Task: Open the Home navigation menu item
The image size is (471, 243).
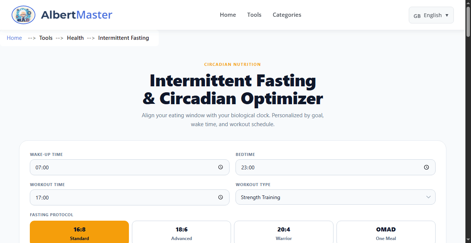Action: (x=228, y=15)
